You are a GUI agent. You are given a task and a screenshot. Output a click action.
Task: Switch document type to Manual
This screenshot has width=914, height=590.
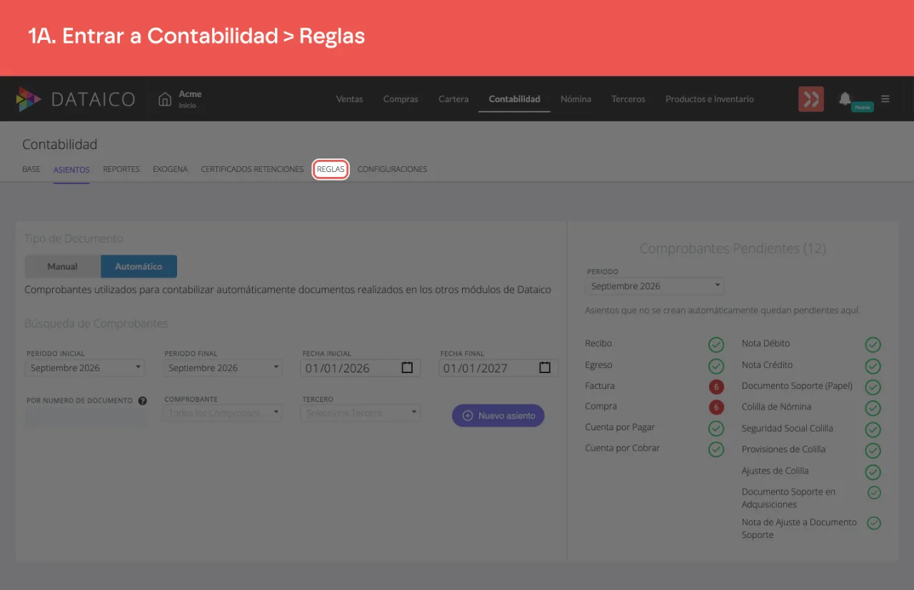coord(63,266)
